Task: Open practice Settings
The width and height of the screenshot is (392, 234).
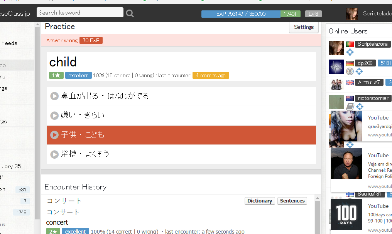Action: [304, 27]
